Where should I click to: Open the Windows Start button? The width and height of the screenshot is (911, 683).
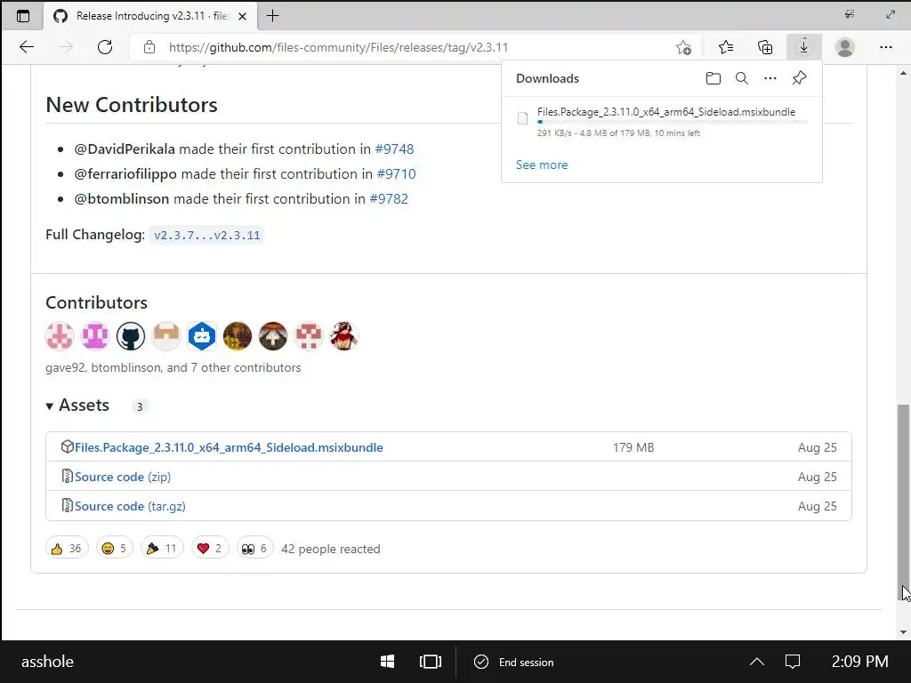pos(388,662)
